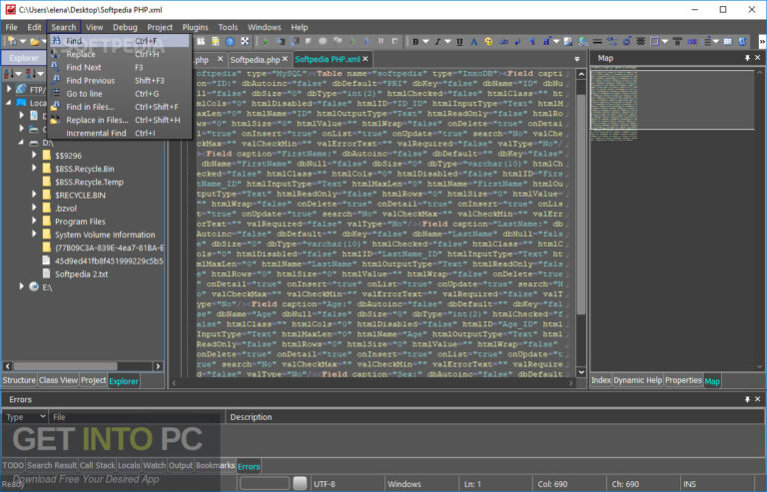The image size is (767, 492).
Task: Click the code minimap thumbnail in Map panel
Action: (614, 105)
